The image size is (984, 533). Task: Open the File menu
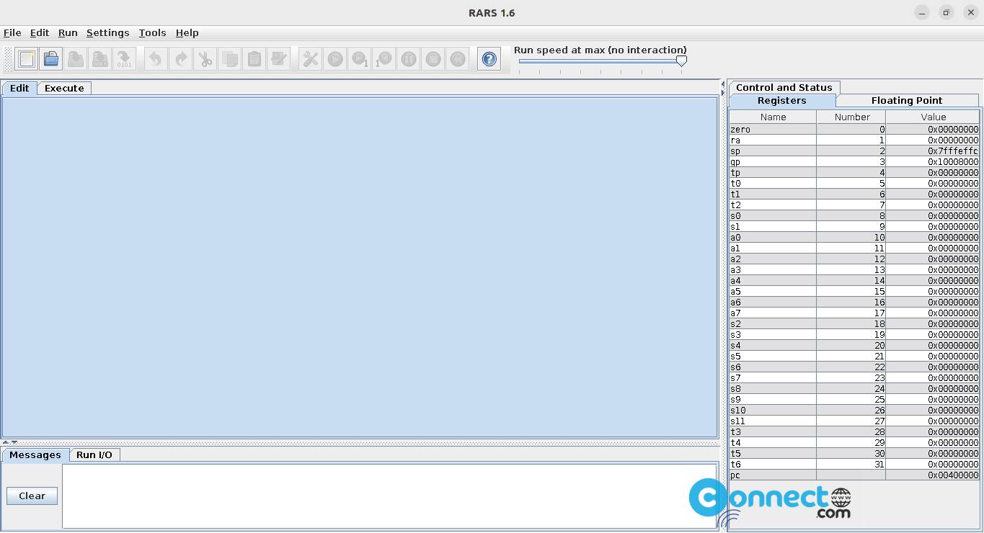click(12, 32)
